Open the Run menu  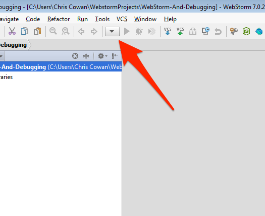[82, 19]
